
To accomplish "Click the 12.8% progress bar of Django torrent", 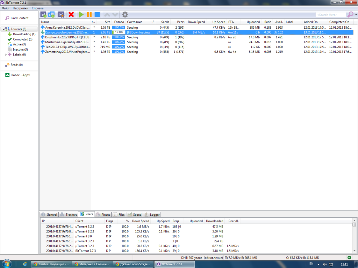I will point(119,32).
